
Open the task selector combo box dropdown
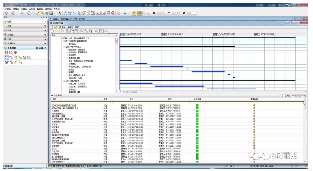coord(45,22)
